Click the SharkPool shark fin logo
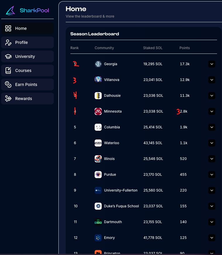The image size is (222, 255). 11,11
